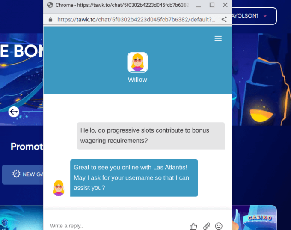This screenshot has width=291, height=230.
Task: Click the globe icon in title bar
Action: click(50, 5)
